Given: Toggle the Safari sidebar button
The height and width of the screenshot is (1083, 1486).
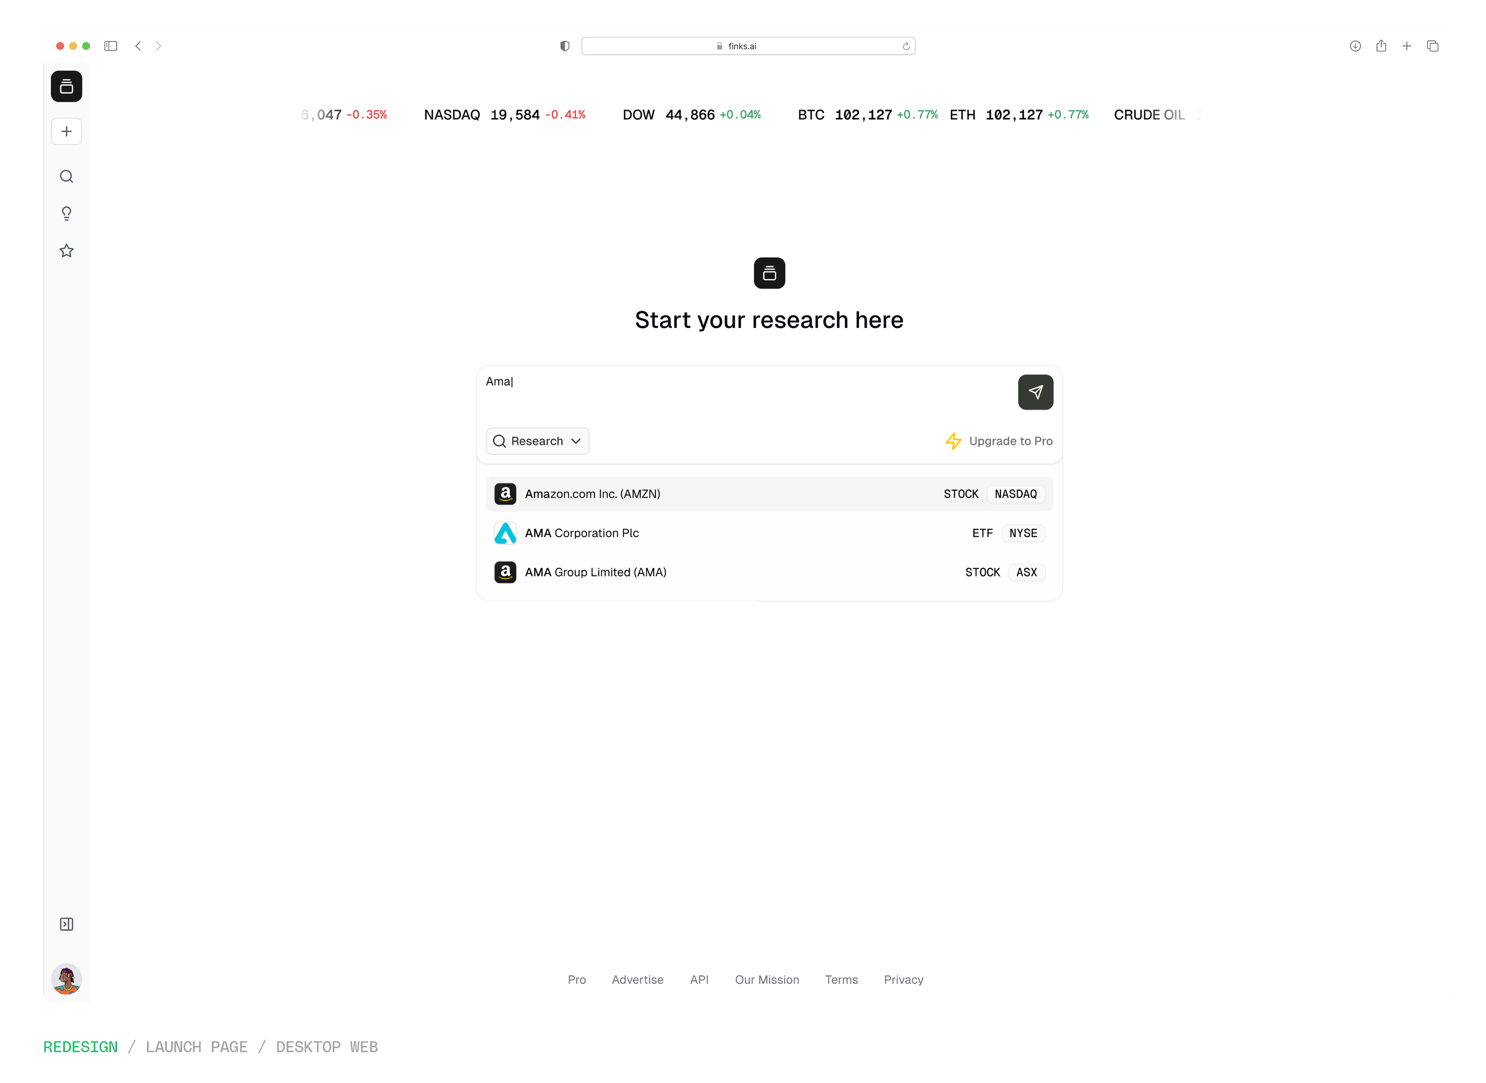Looking at the screenshot, I should click(x=111, y=46).
